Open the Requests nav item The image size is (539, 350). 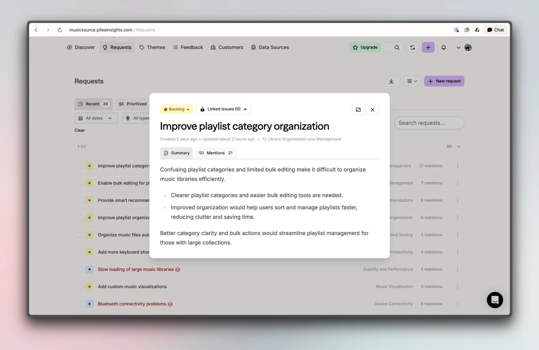(x=117, y=47)
